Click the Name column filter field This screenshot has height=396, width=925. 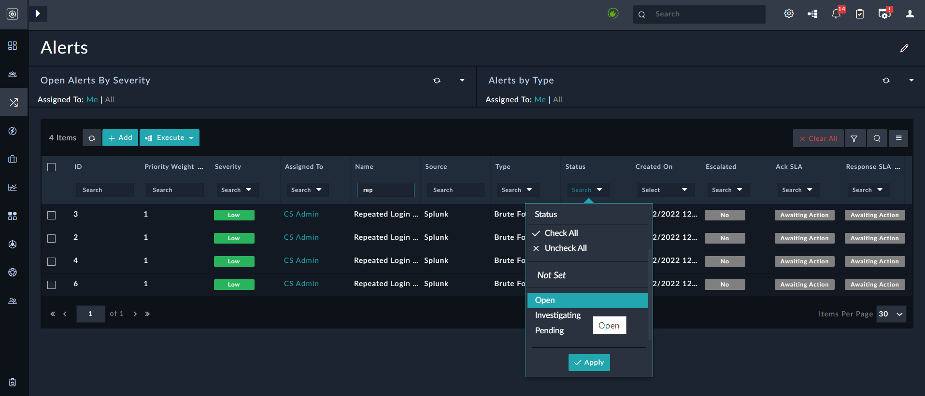pos(385,190)
